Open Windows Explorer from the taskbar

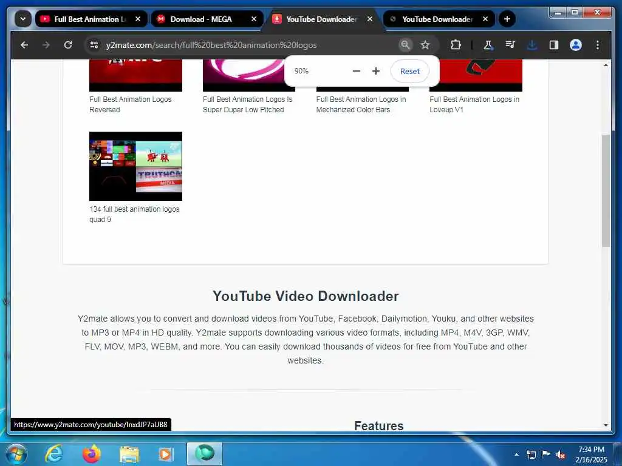129,454
